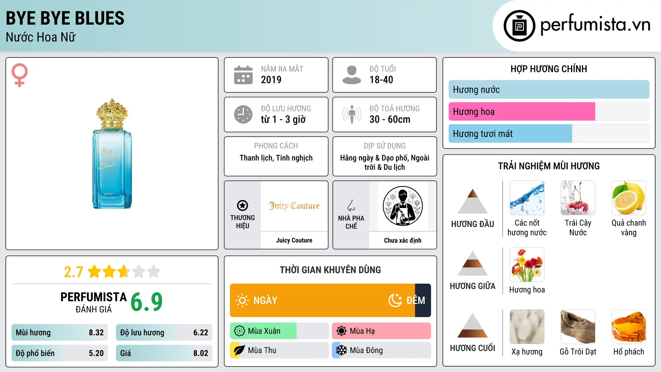Click the age range 18-40

pos(381,80)
